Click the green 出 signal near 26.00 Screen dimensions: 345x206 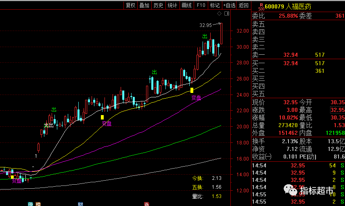(x=155, y=72)
